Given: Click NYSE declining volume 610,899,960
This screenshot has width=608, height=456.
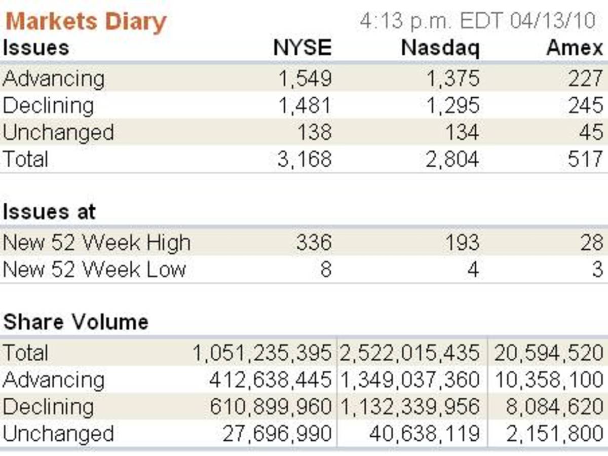Looking at the screenshot, I should [x=270, y=407].
